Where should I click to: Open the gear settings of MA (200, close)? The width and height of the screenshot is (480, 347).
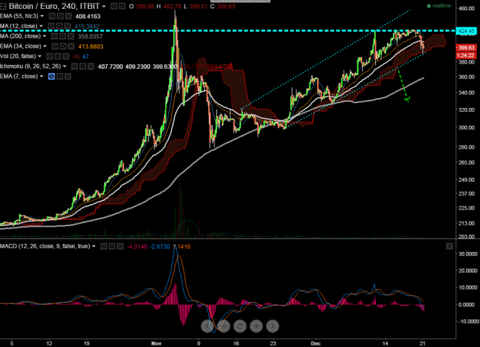tap(62, 36)
